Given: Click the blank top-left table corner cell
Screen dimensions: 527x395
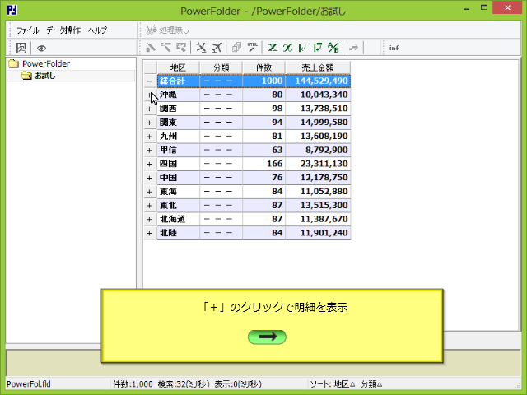Looking at the screenshot, I should [150, 67].
